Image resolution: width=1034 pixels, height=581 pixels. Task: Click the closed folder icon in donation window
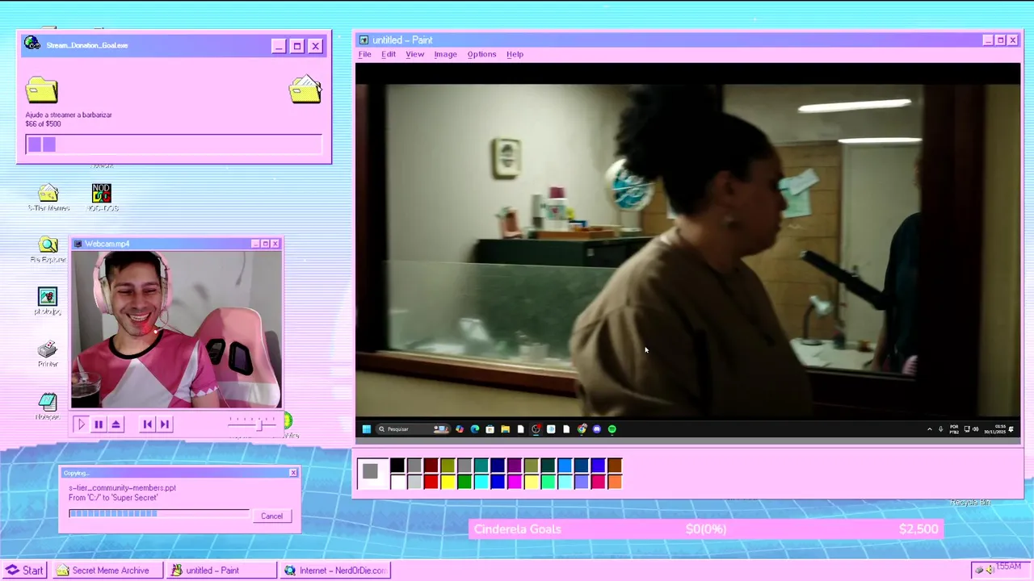(42, 90)
